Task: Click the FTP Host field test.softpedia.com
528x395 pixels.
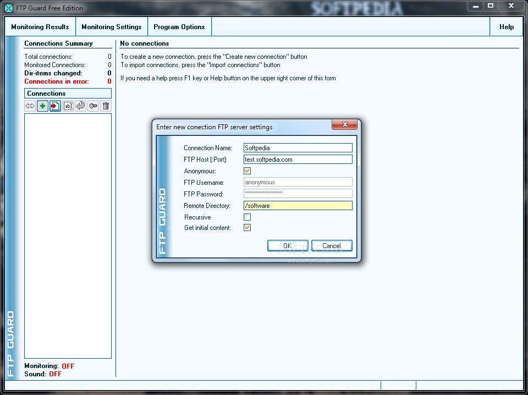Action: coord(298,160)
